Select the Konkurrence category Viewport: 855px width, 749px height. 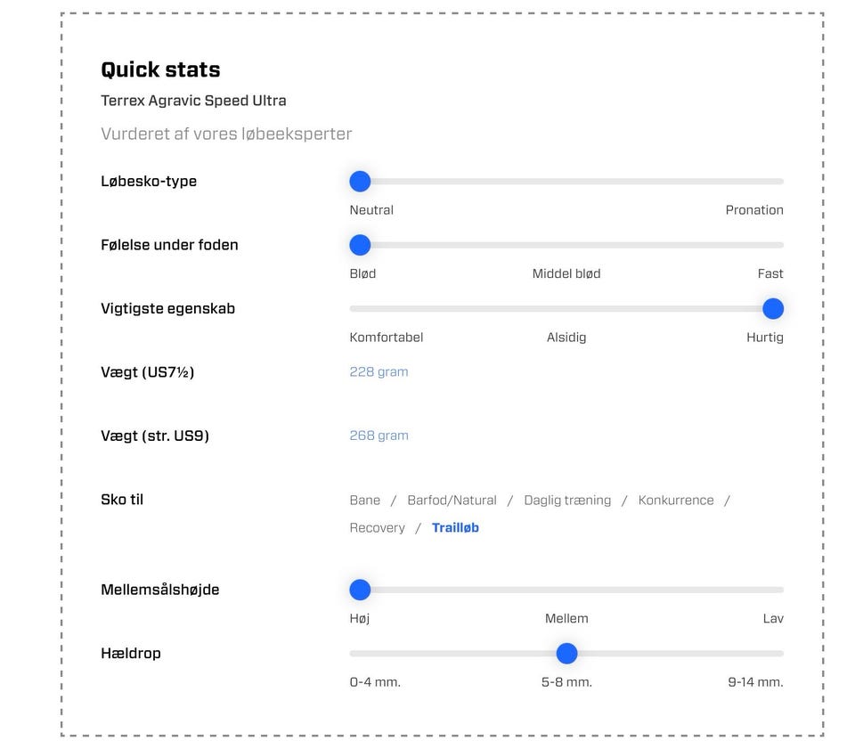click(x=676, y=501)
